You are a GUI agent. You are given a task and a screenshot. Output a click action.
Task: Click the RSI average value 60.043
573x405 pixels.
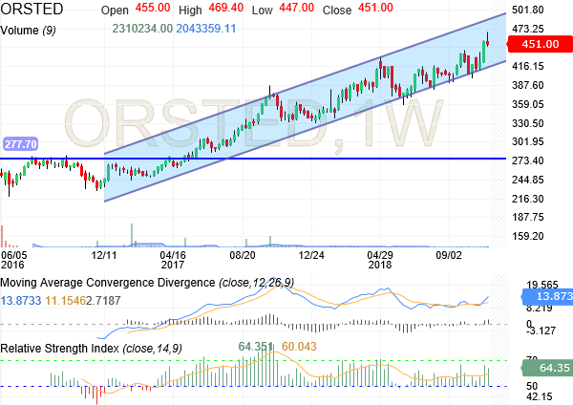tap(299, 347)
